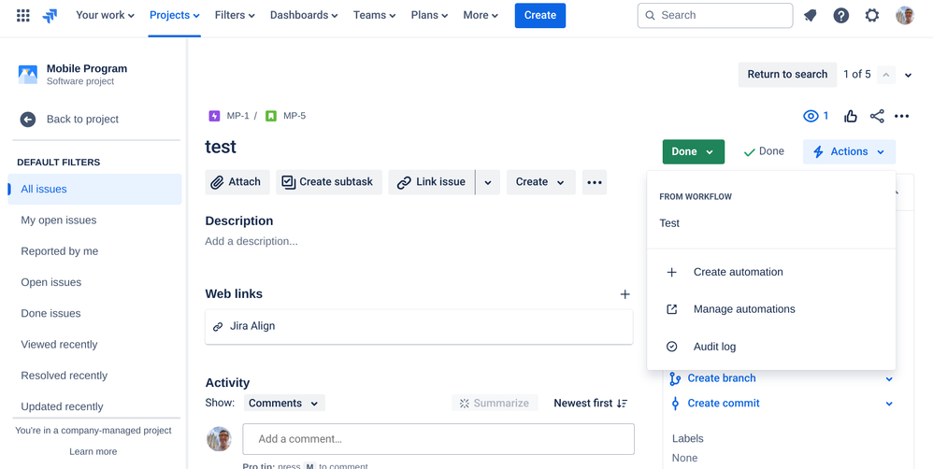The image size is (933, 469).
Task: Select My open issues filter
Action: (94, 220)
